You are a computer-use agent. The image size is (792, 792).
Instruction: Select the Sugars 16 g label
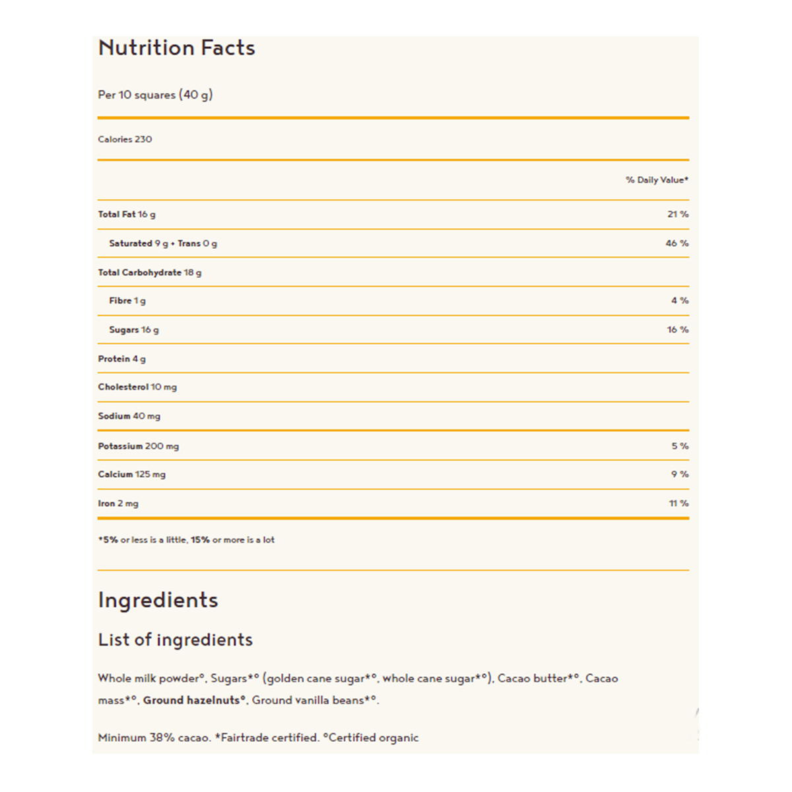pyautogui.click(x=134, y=330)
